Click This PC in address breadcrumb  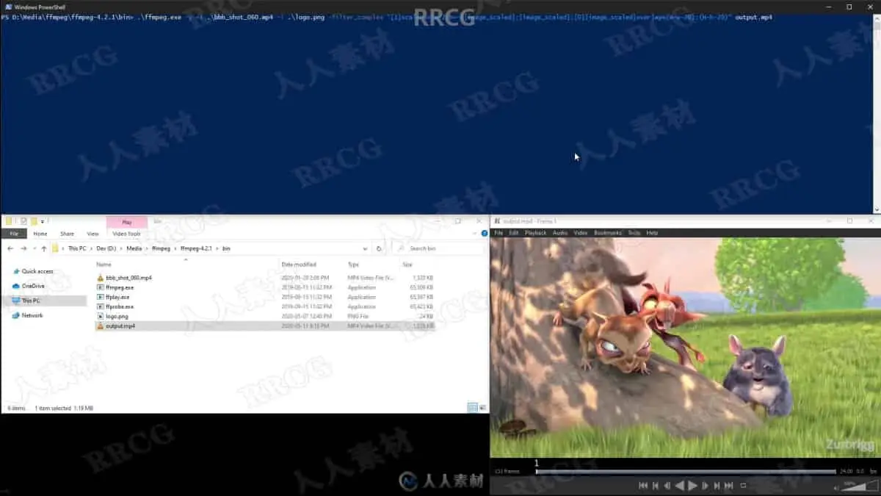point(77,248)
